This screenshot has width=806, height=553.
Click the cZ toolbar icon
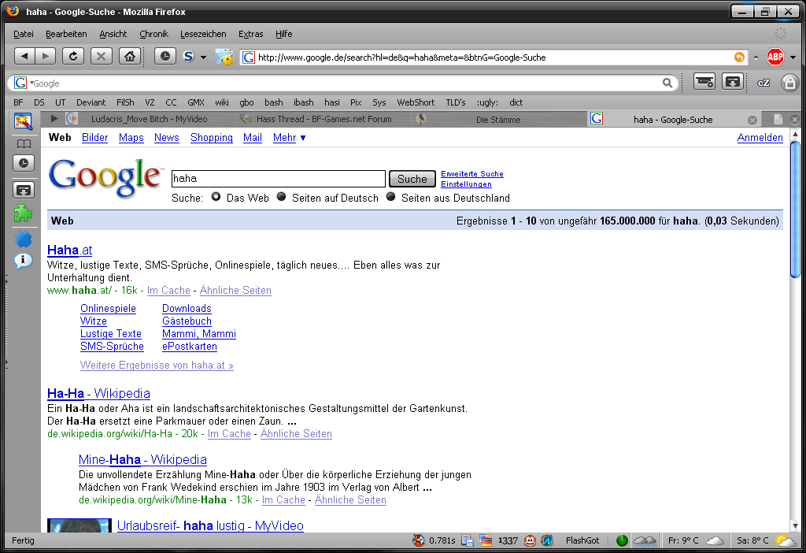point(763,83)
